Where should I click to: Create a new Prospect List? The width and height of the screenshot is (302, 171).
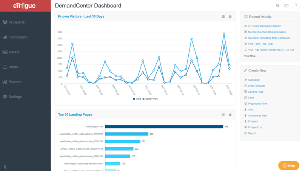(x=255, y=127)
